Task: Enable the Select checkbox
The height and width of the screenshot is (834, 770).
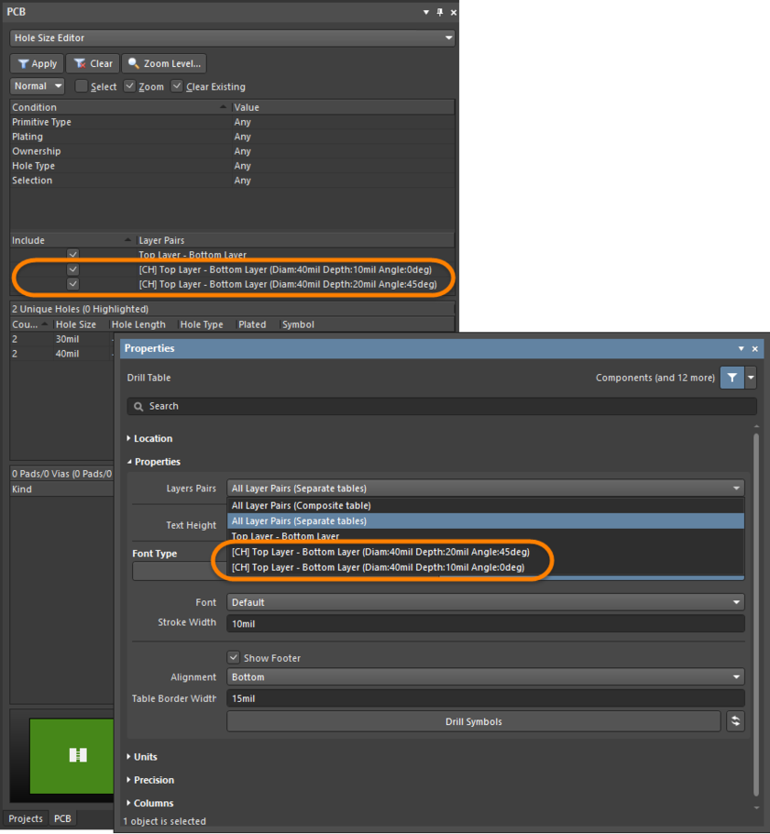Action: (82, 86)
